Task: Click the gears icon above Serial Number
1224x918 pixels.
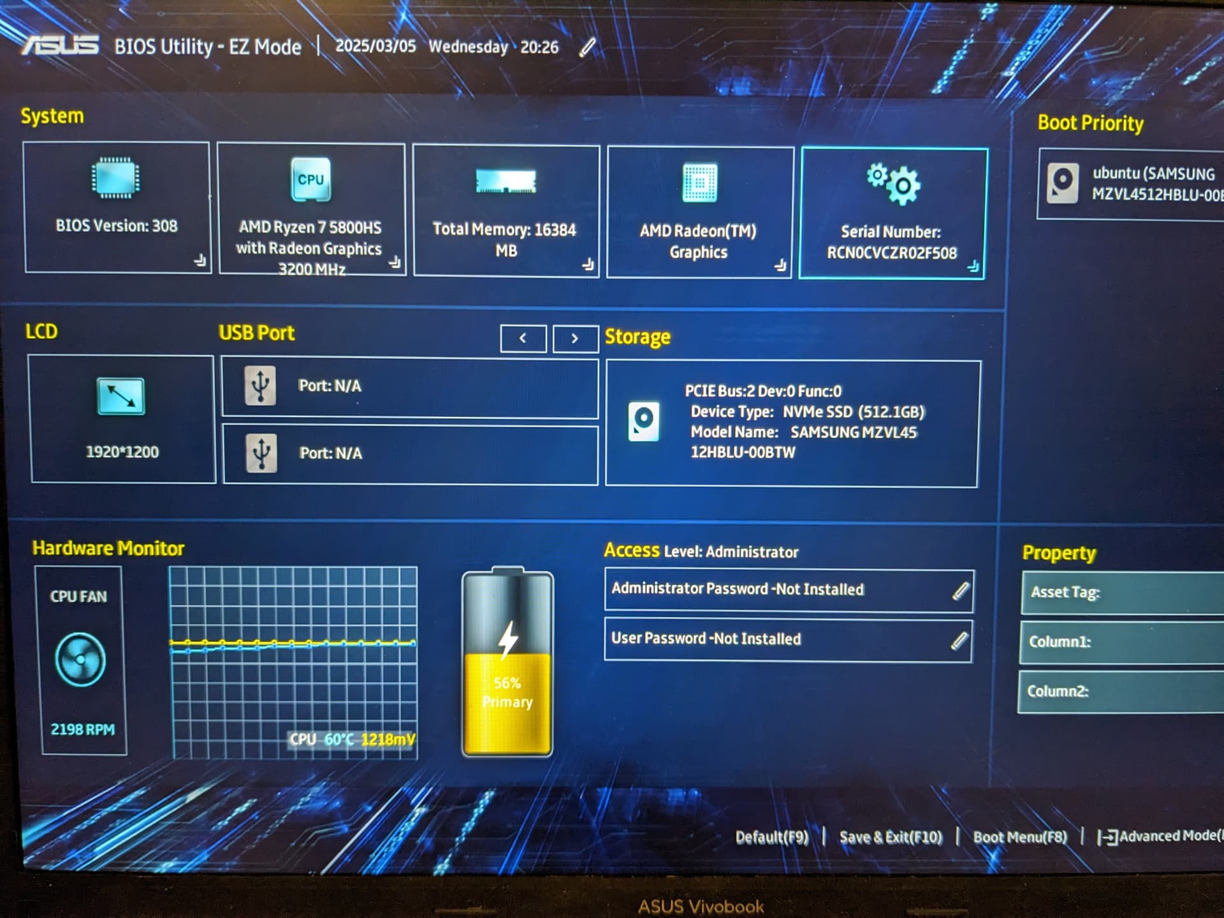Action: coord(894,184)
